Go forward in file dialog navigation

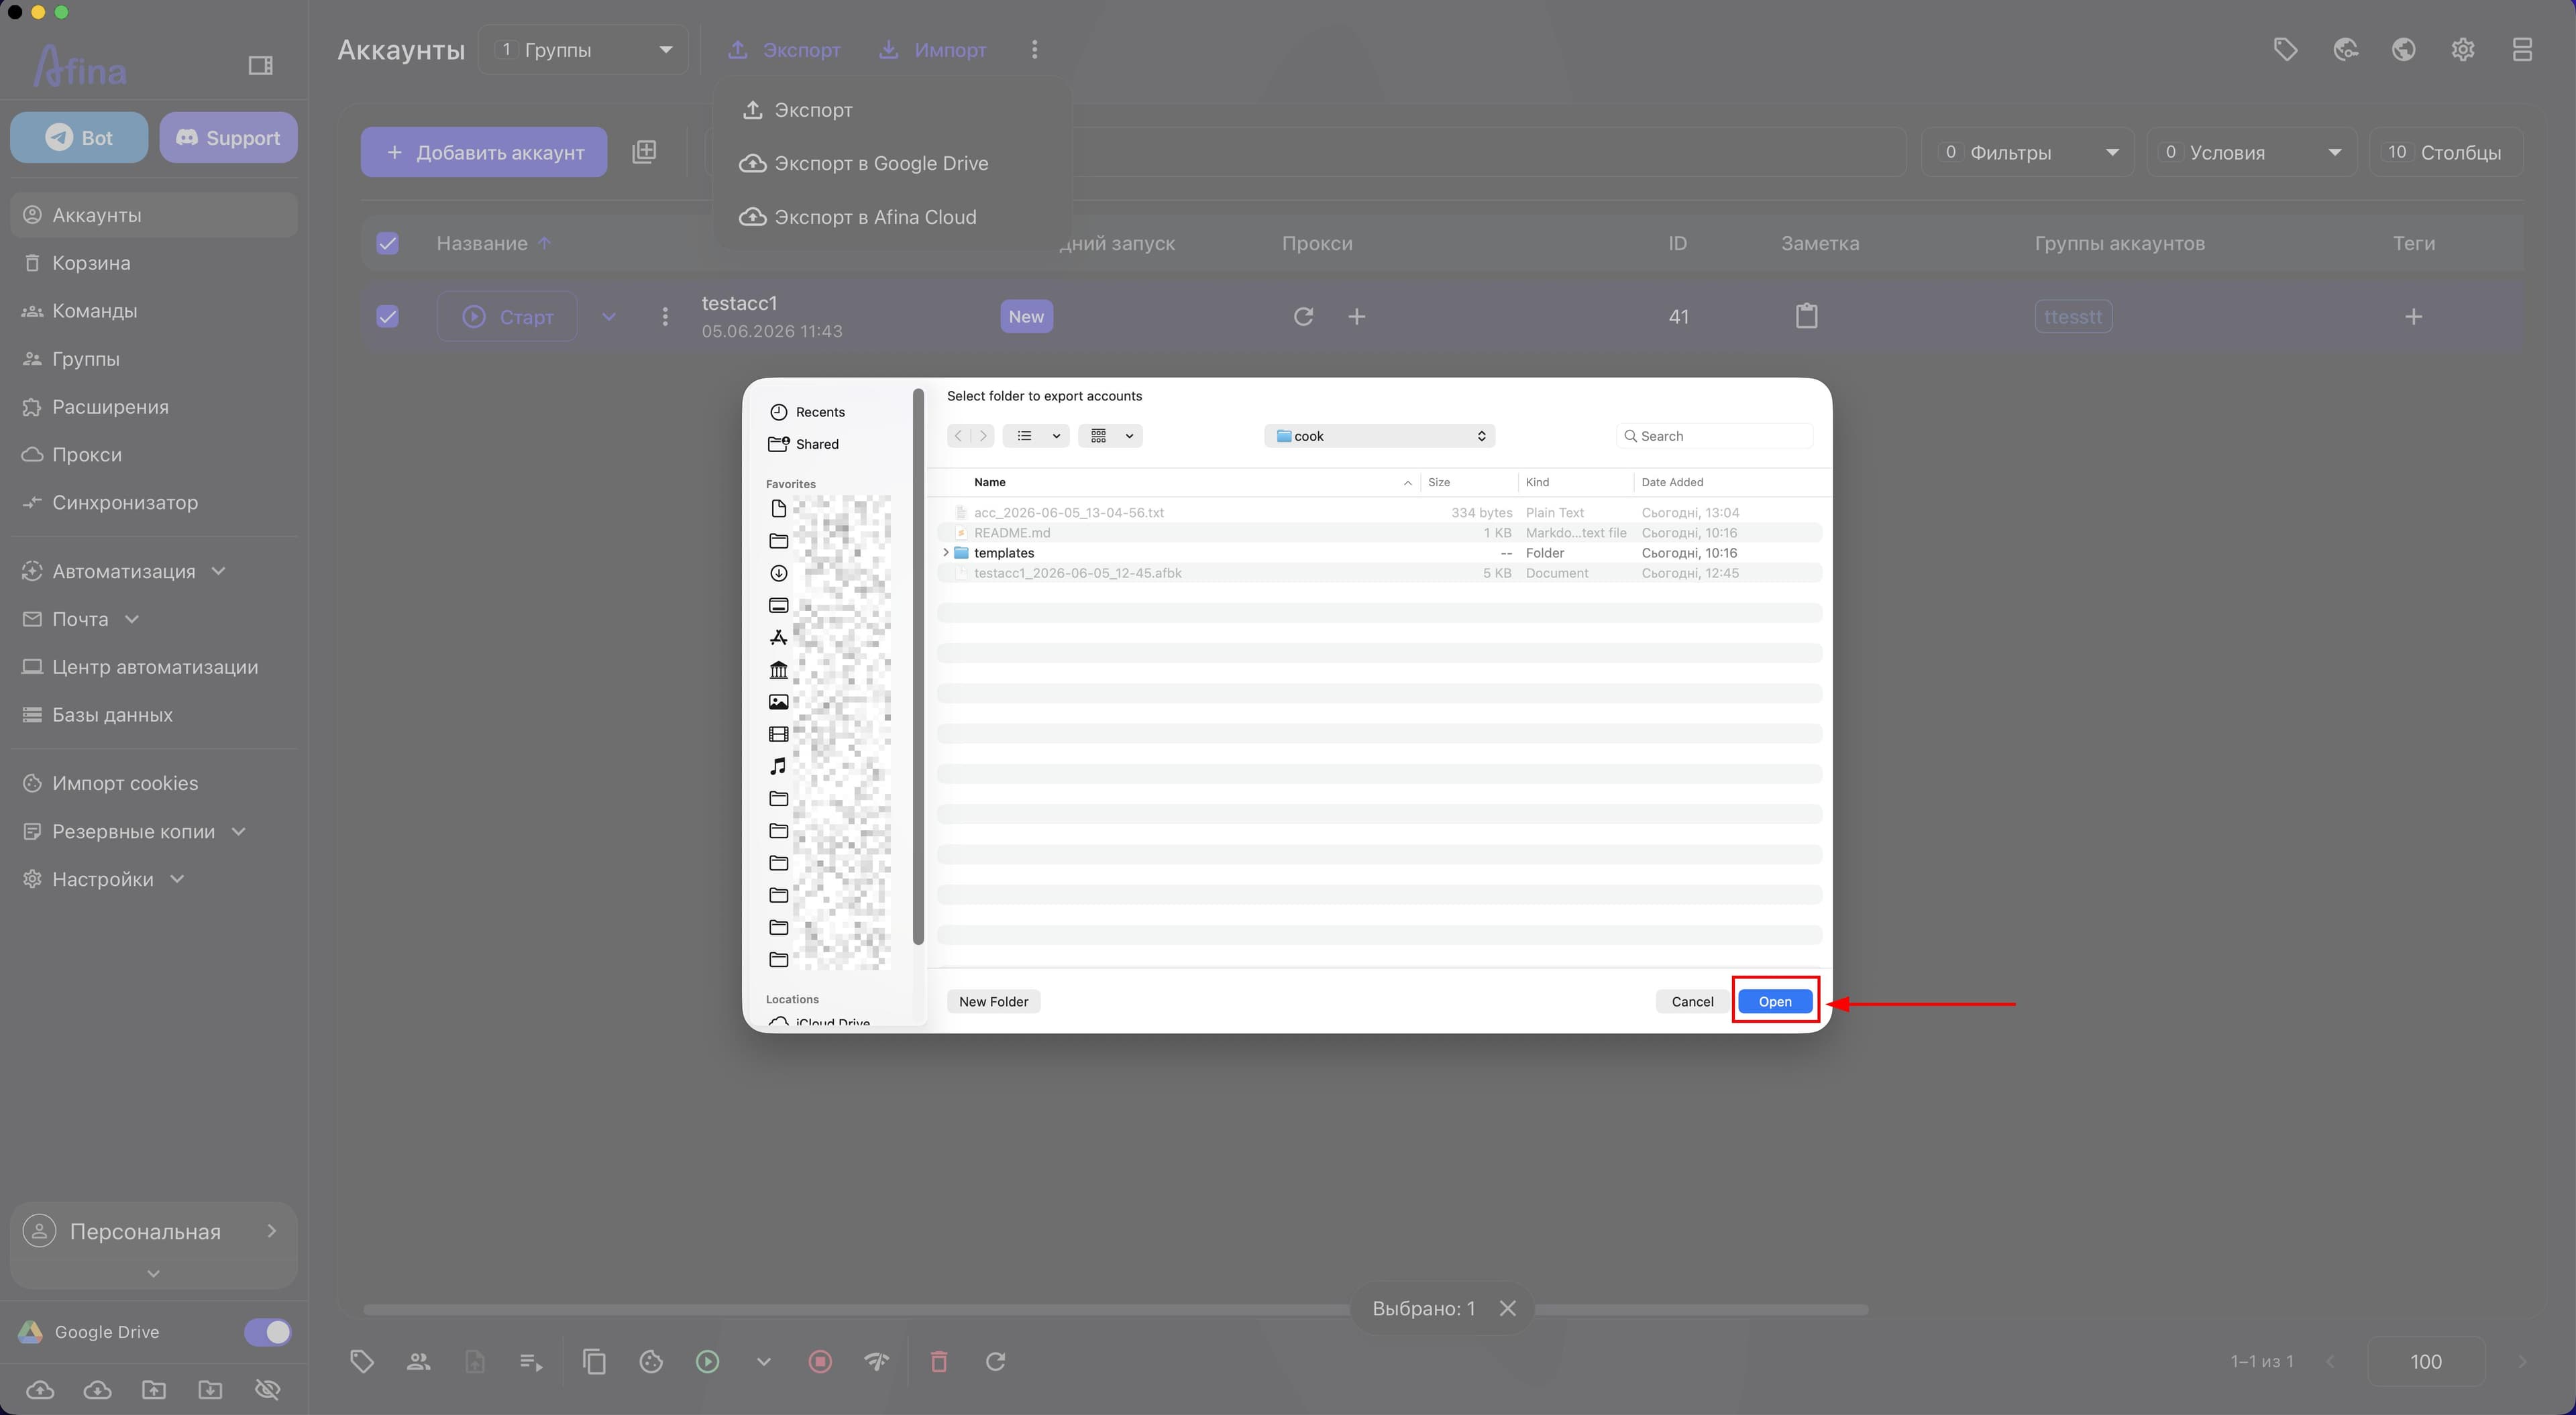[983, 436]
